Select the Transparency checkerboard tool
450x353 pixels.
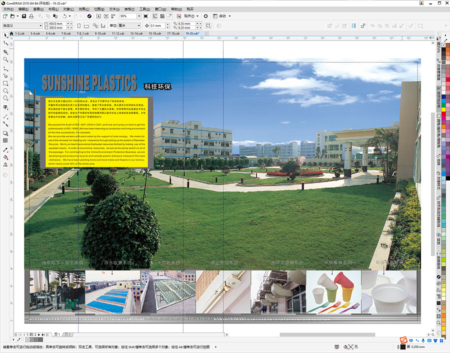5,141
